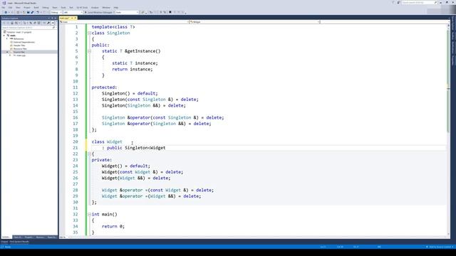Open the View menu
The image size is (456, 256).
(18, 8)
